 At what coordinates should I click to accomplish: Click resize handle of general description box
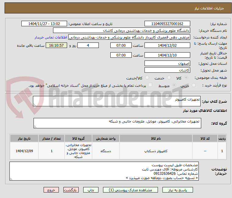tap(34, 105)
